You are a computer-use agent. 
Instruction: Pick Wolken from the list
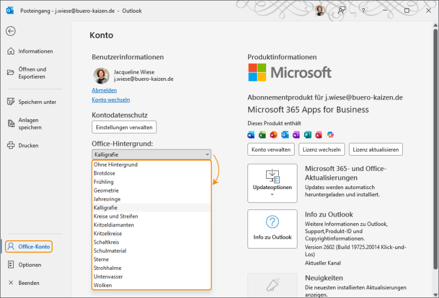pyautogui.click(x=151, y=285)
